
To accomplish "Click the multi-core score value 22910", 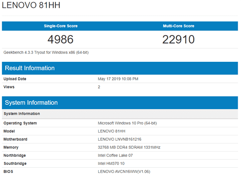I will pyautogui.click(x=178, y=39).
